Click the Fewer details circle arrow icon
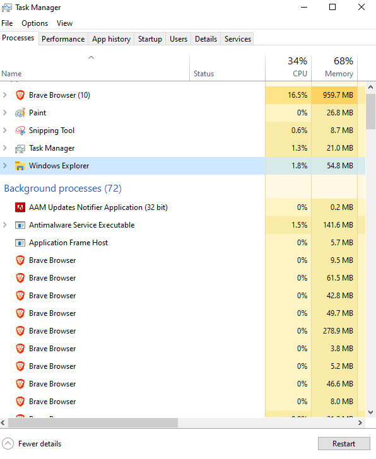This screenshot has height=459, width=376. 8,443
